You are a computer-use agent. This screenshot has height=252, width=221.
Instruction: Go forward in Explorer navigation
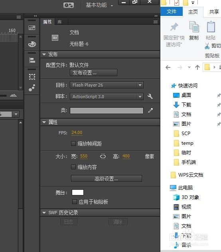(x=180, y=67)
